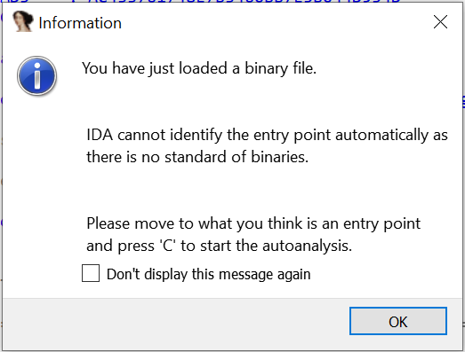Click the blue hex text behind the dialog top
Viewport: 465px width, 352px height.
237,1
